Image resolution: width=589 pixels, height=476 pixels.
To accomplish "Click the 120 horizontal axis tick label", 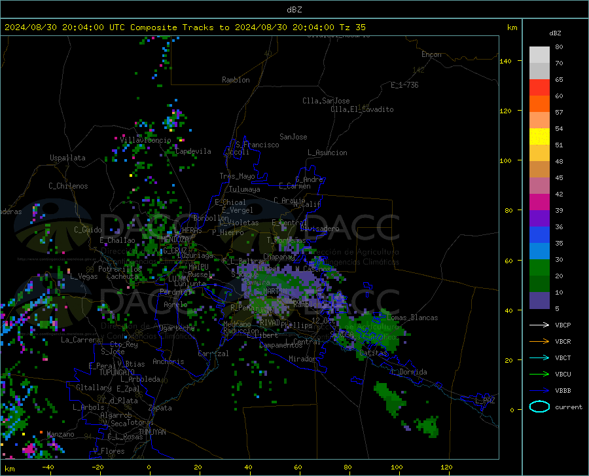I will point(446,467).
